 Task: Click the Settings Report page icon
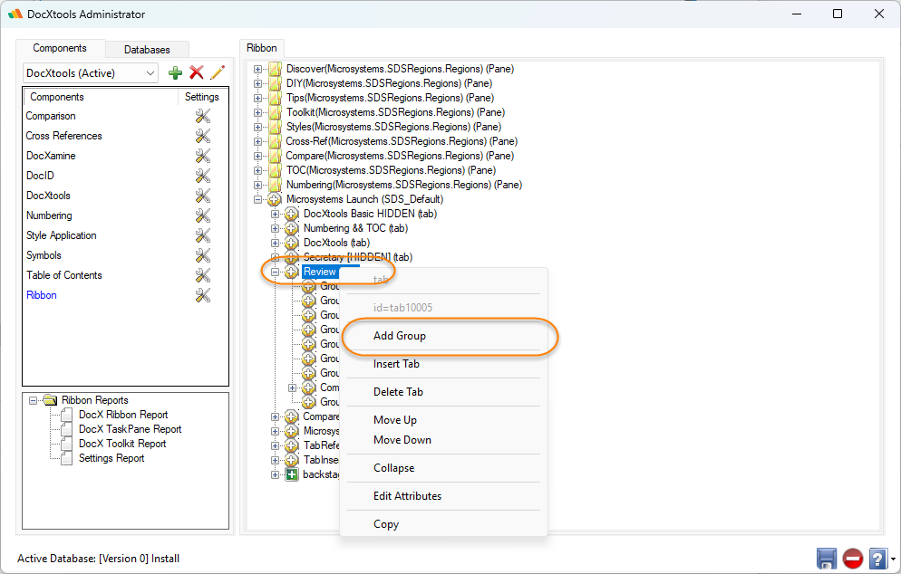pos(67,458)
